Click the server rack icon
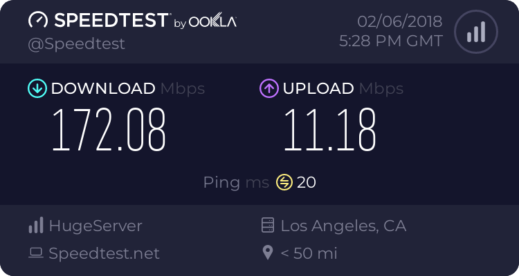The height and width of the screenshot is (276, 519). point(268,226)
